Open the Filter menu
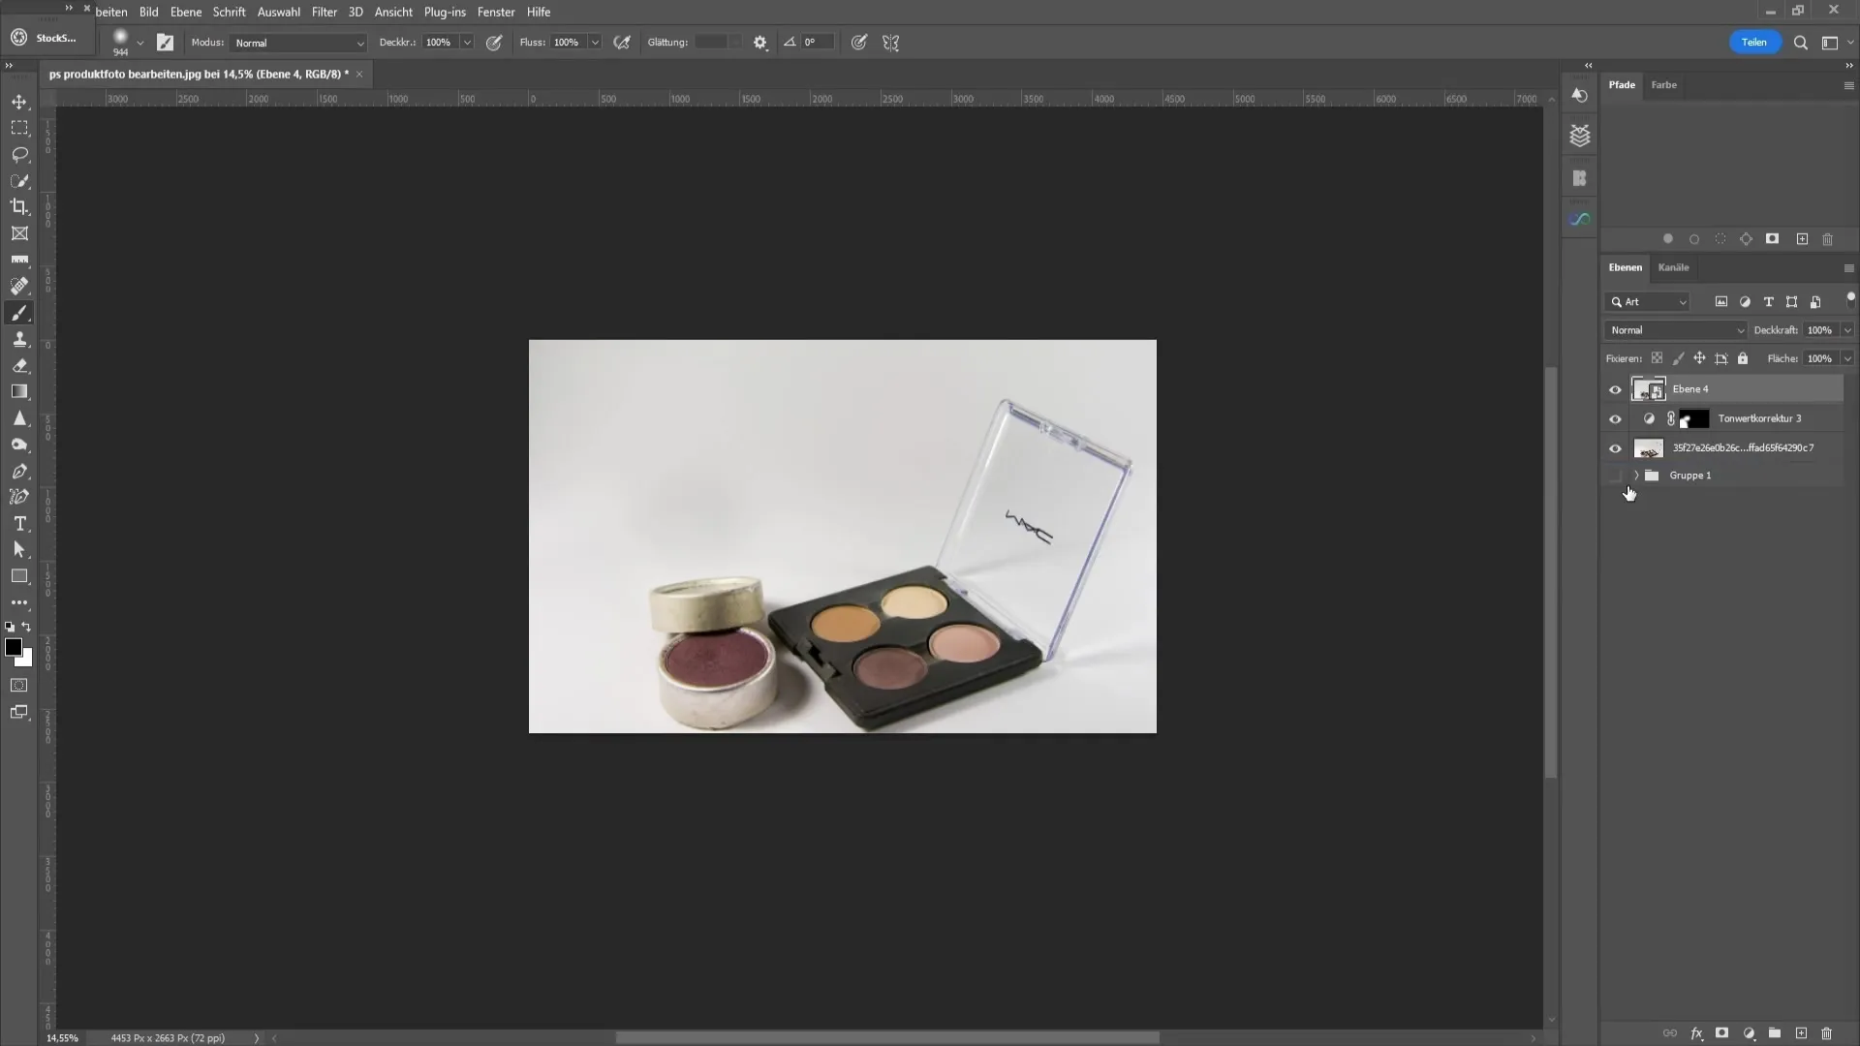 click(325, 12)
